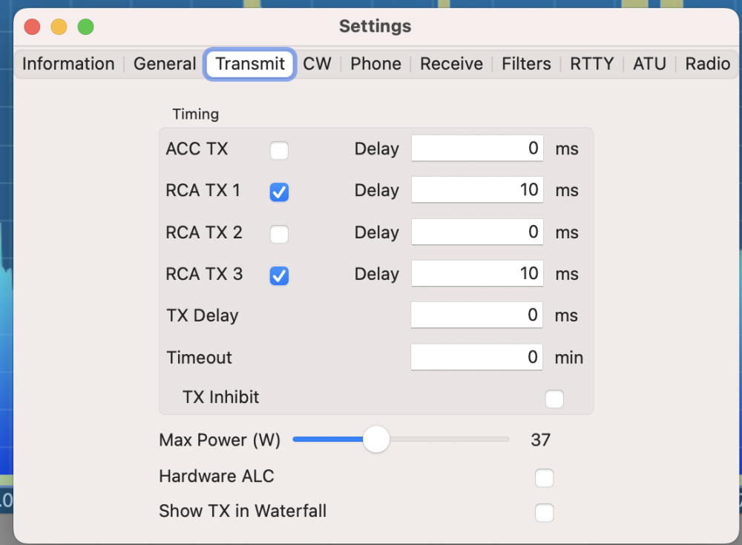
Task: Enable the Hardware ALC checkbox
Action: [545, 478]
